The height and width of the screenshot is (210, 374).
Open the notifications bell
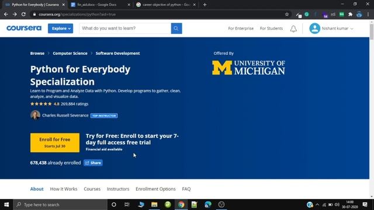click(x=293, y=29)
